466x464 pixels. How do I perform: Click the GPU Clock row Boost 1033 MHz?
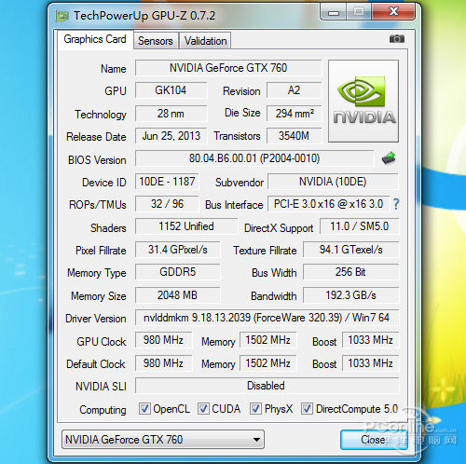[x=370, y=340]
